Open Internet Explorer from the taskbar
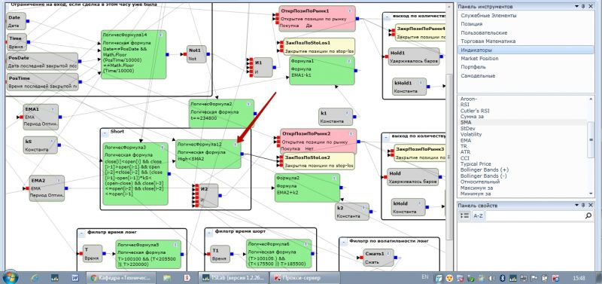Image resolution: width=602 pixels, height=284 pixels. pyautogui.click(x=35, y=277)
